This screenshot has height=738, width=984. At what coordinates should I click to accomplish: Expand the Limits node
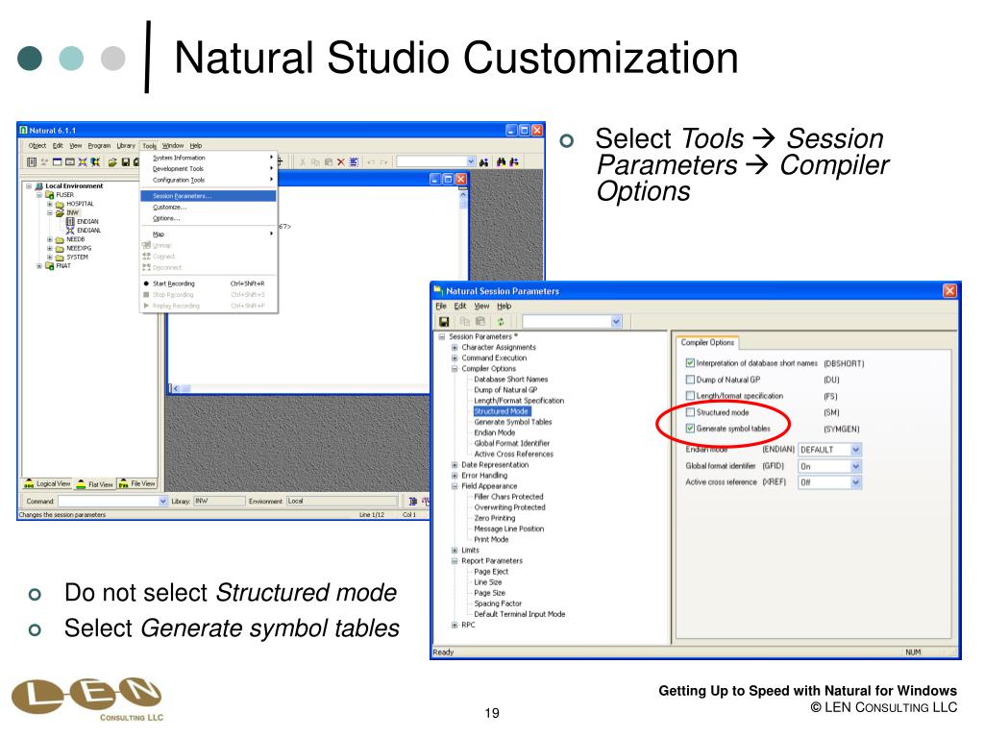coord(455,551)
